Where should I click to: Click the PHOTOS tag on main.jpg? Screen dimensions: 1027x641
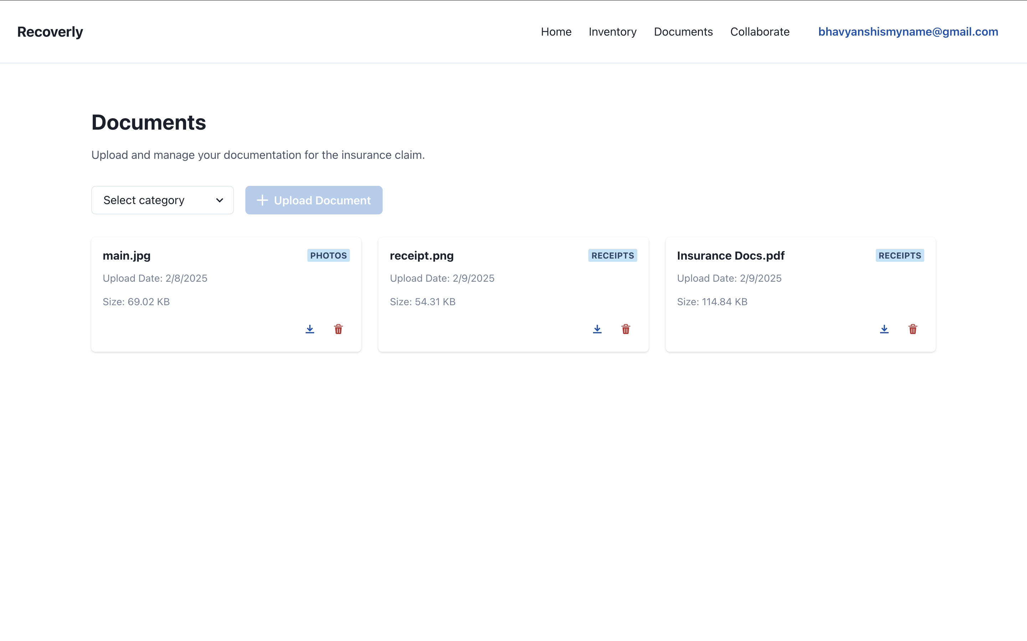pos(328,255)
